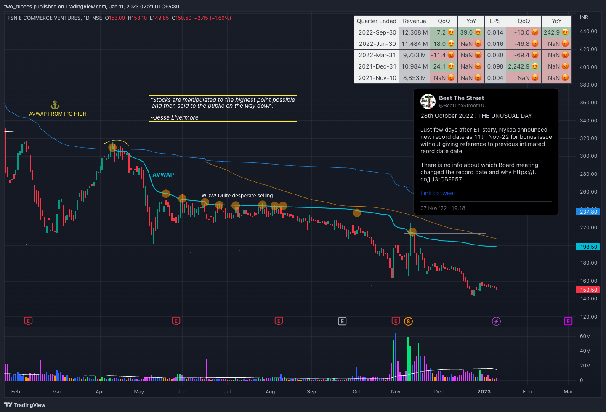The width and height of the screenshot is (606, 412).
Task: Click the 60M volume axis label
Action: click(585, 336)
